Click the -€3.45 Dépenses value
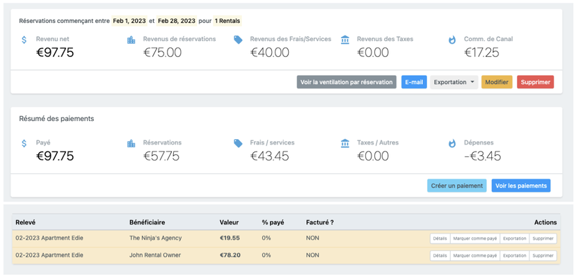576x276 pixels. 482,156
